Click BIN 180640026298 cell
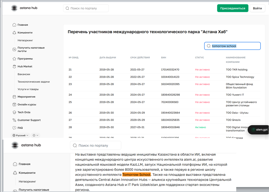Screen dimensions: 269x192 point(170,95)
